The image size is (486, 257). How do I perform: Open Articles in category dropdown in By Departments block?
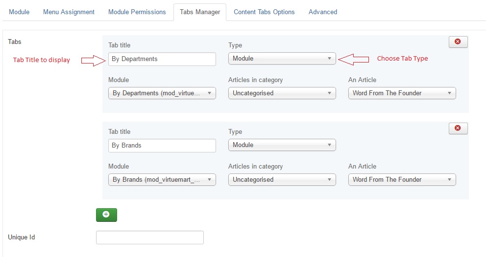click(282, 93)
